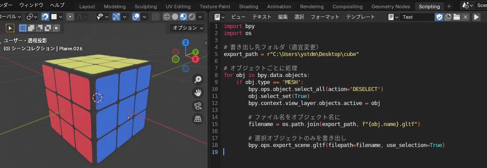Choose 'Intersect selection' mode icon
Viewport: 487px width, 168px height.
pos(56,28)
